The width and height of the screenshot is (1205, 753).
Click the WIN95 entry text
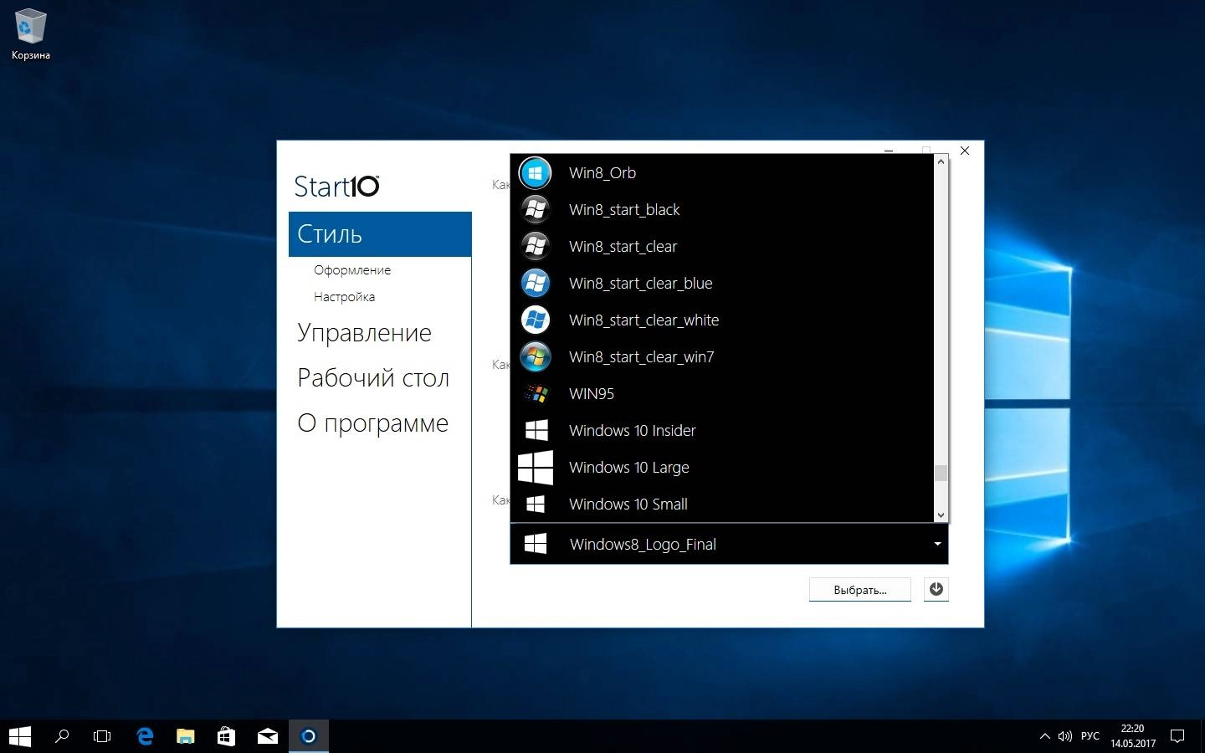pyautogui.click(x=592, y=393)
